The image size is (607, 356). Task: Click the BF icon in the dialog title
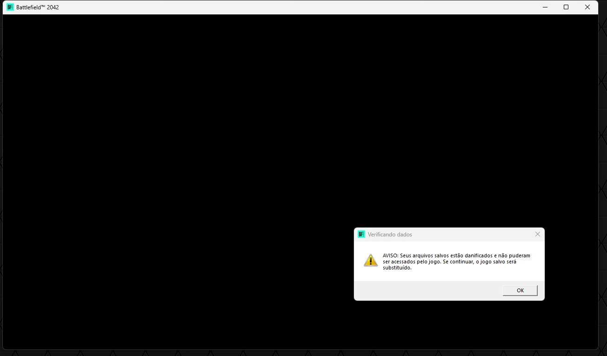tap(361, 235)
